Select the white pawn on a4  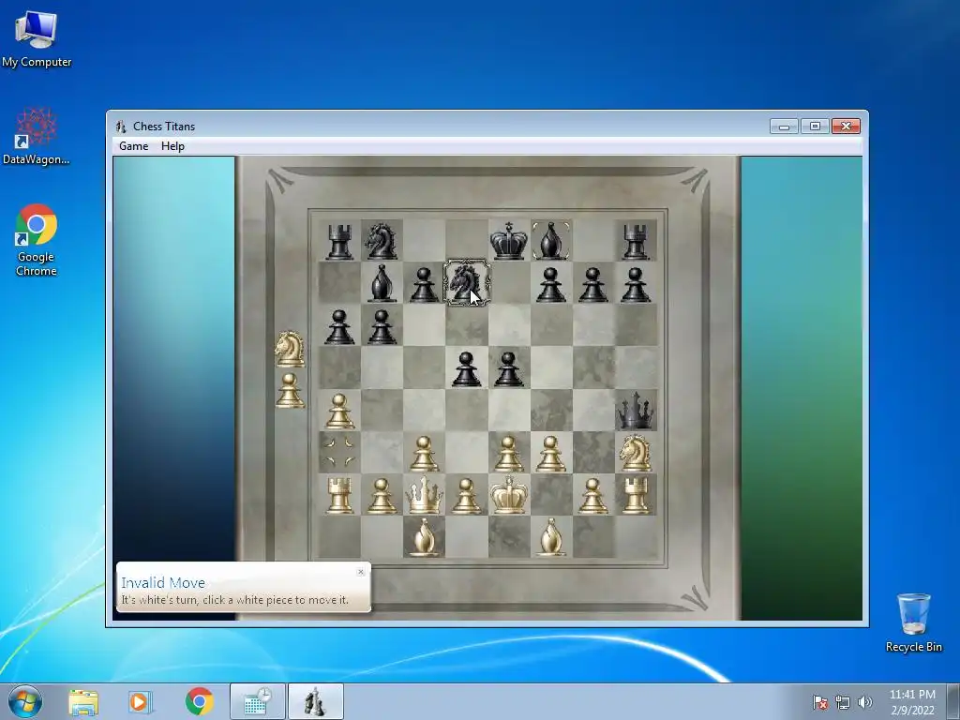click(339, 412)
